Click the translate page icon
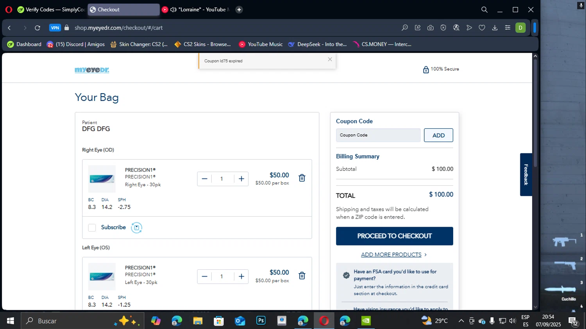 tap(456, 28)
